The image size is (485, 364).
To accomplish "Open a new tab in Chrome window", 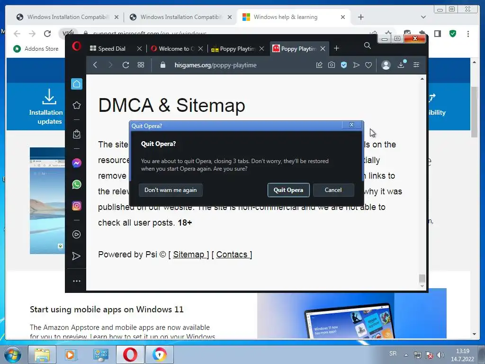I will point(360,17).
